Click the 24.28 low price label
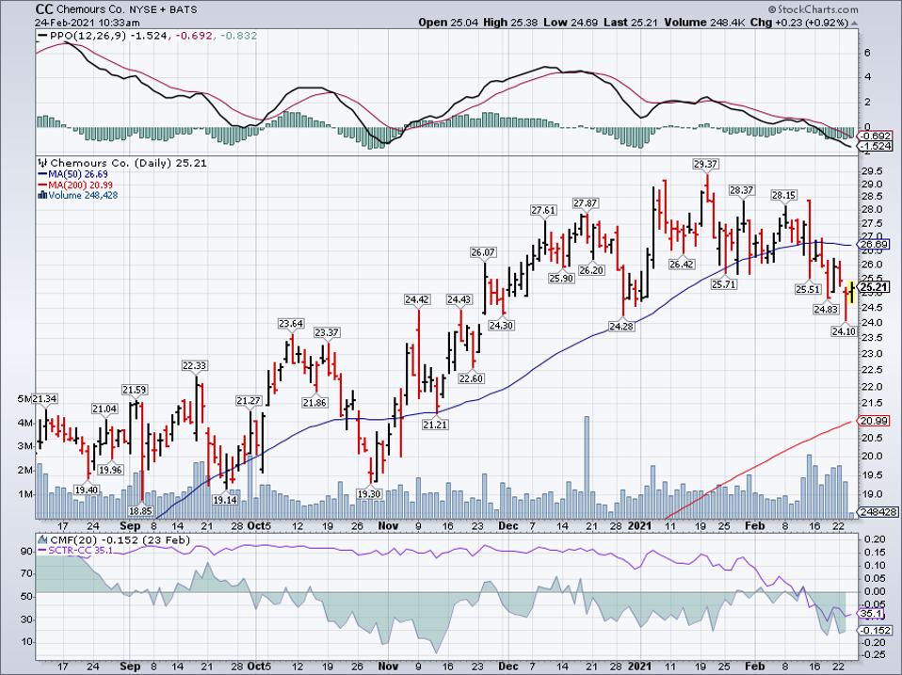This screenshot has height=675, width=902. pyautogui.click(x=621, y=328)
